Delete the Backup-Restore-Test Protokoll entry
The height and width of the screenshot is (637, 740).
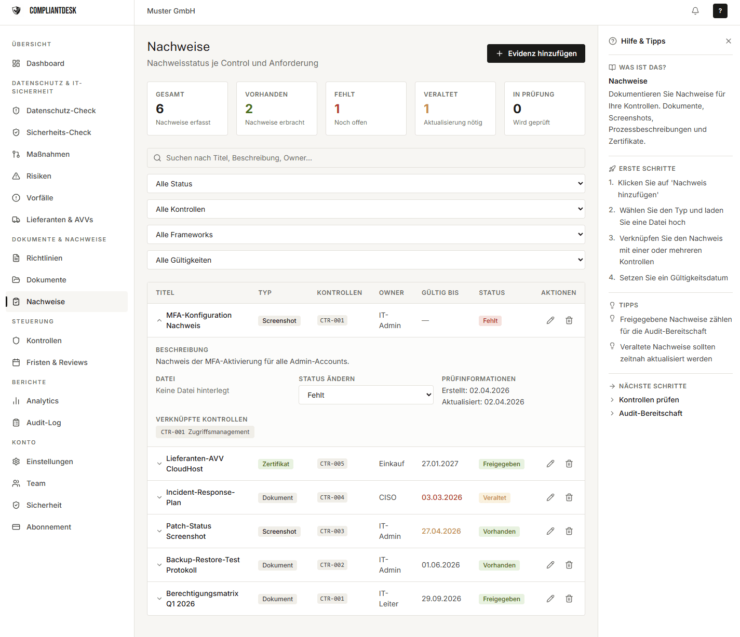tap(569, 565)
